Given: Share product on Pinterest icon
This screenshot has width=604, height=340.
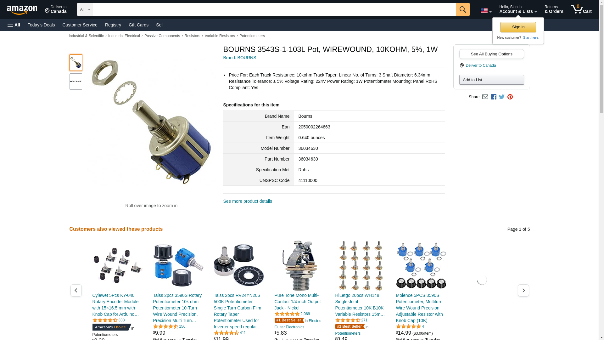Looking at the screenshot, I should click(510, 97).
